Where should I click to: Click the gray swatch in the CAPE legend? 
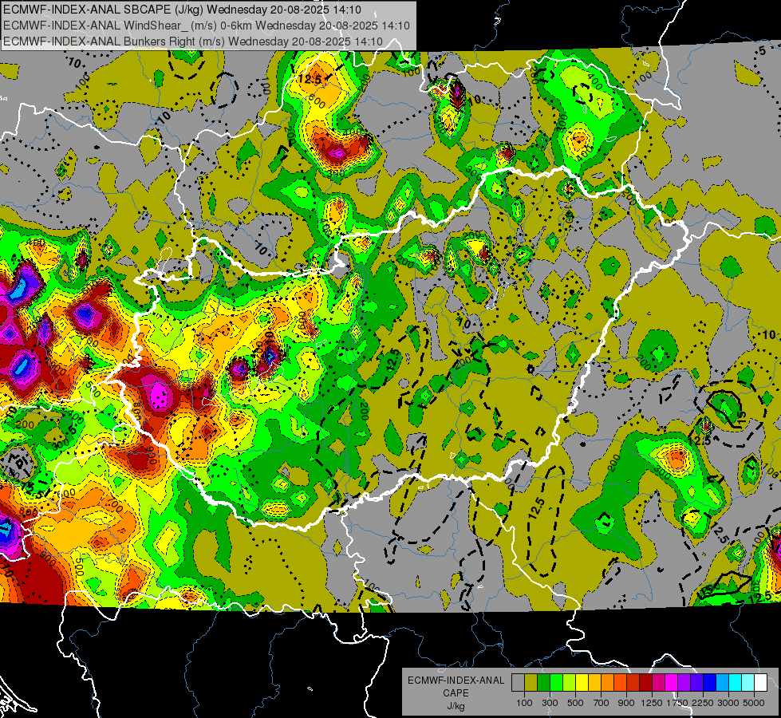coord(518,682)
